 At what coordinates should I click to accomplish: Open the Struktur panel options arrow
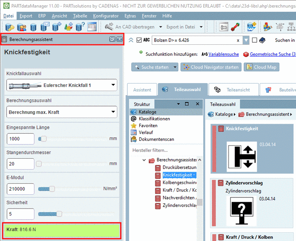pyautogui.click(x=178, y=104)
